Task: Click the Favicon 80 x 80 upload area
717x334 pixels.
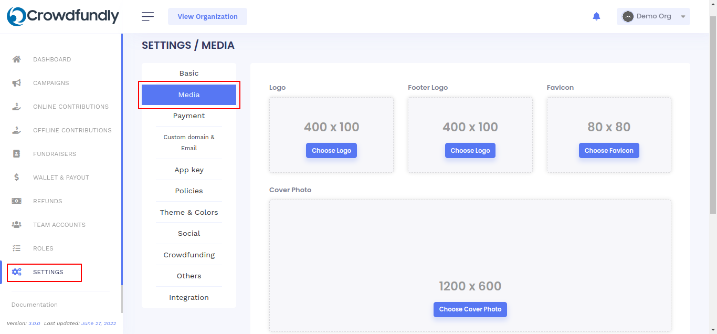Action: pyautogui.click(x=609, y=135)
